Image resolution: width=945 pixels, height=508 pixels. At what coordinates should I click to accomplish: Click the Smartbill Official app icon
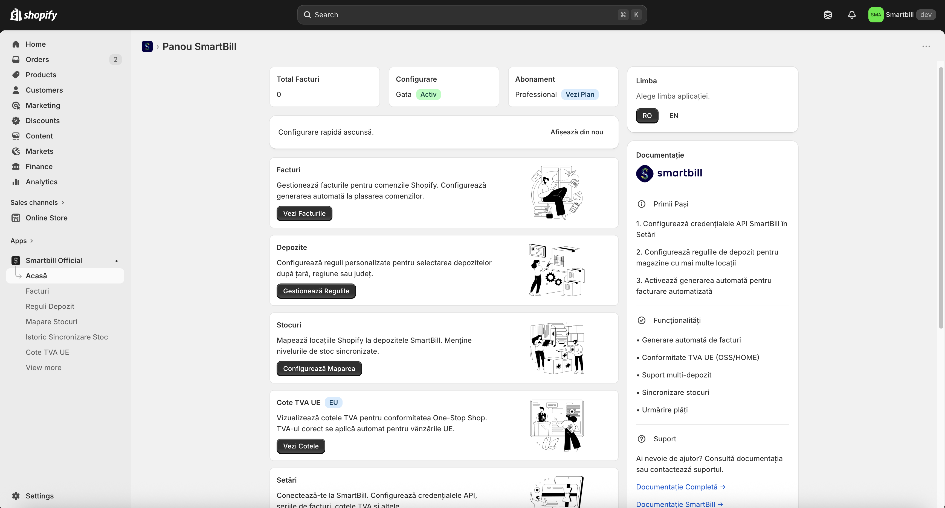pos(16,260)
